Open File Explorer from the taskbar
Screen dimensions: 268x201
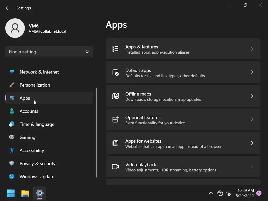tap(25, 193)
